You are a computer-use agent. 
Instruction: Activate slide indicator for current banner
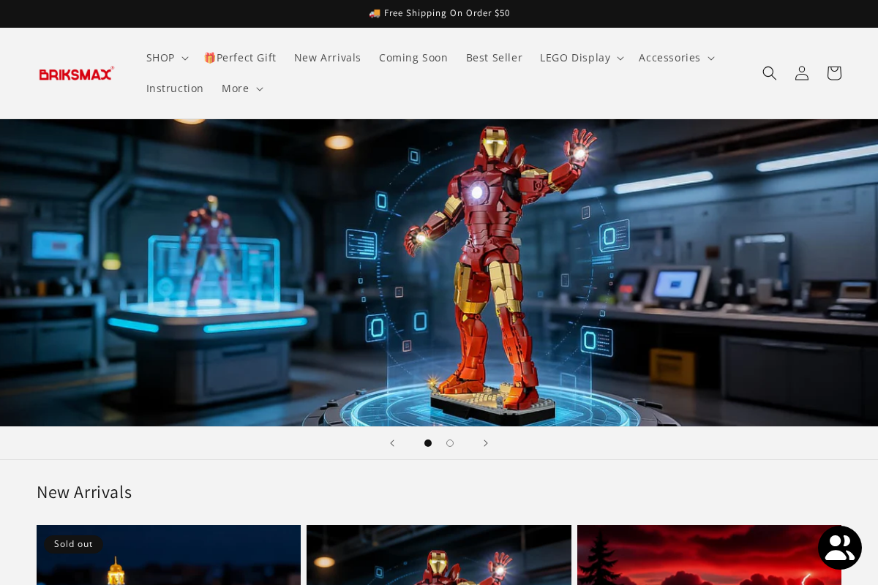tap(428, 443)
